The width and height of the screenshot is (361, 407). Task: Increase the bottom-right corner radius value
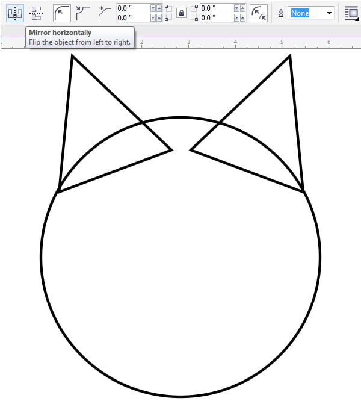[x=242, y=18]
